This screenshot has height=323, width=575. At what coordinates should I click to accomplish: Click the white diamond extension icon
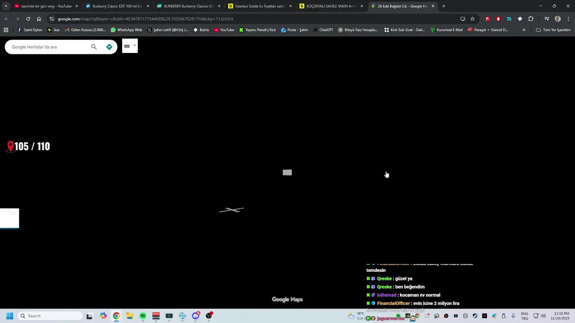click(520, 19)
